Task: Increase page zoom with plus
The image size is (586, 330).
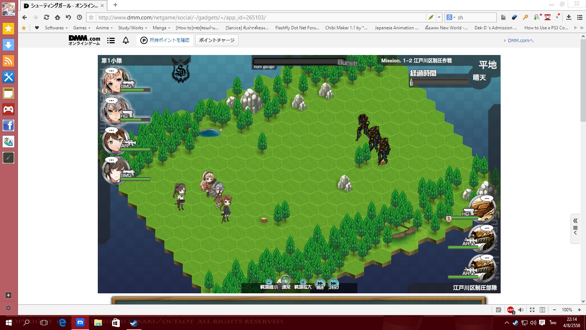Action: click(579, 310)
